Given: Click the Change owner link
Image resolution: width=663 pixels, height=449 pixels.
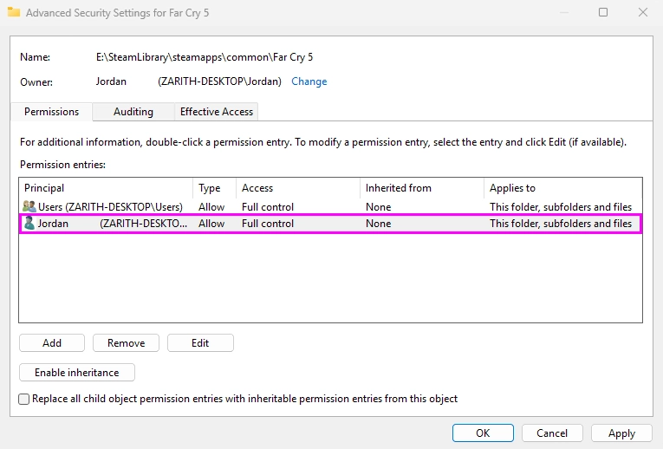Looking at the screenshot, I should point(309,81).
